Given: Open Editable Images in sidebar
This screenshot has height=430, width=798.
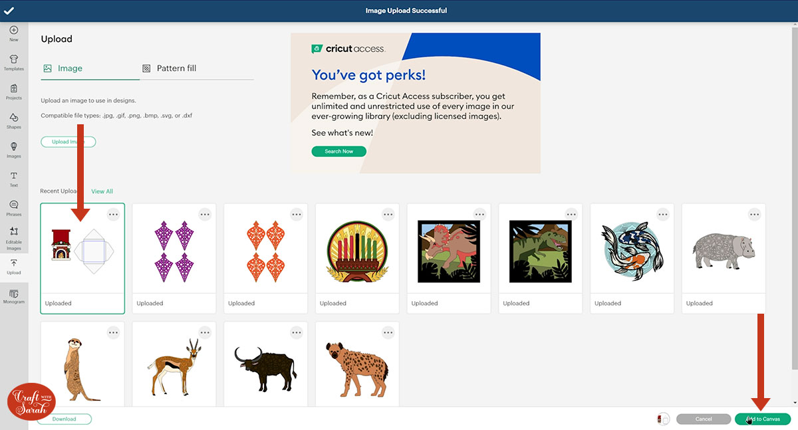Looking at the screenshot, I should (14, 239).
